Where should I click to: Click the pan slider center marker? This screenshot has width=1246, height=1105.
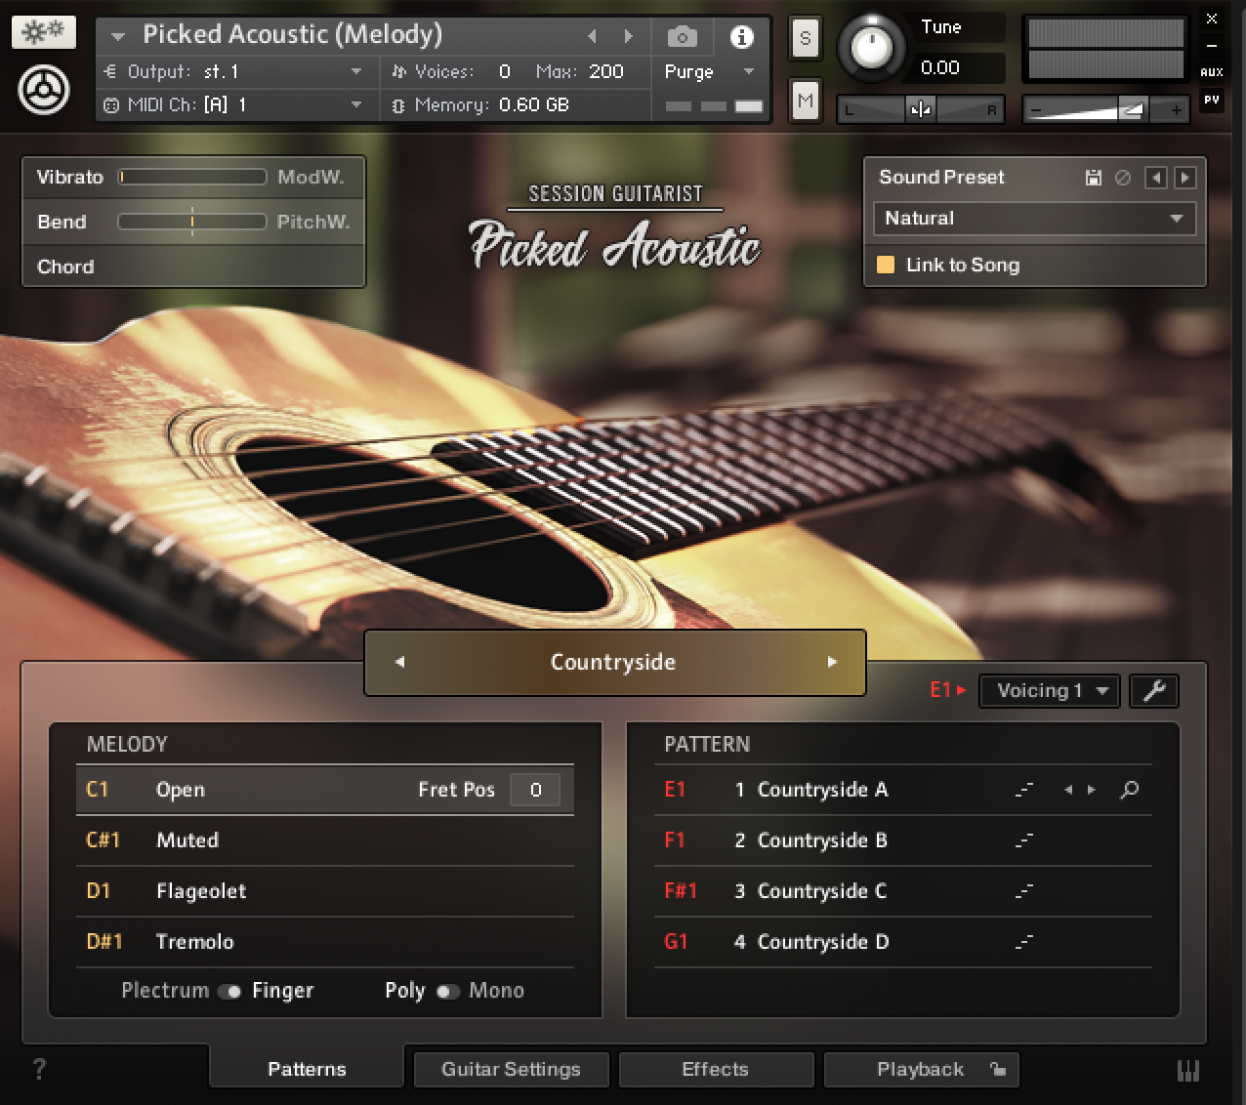tap(920, 109)
